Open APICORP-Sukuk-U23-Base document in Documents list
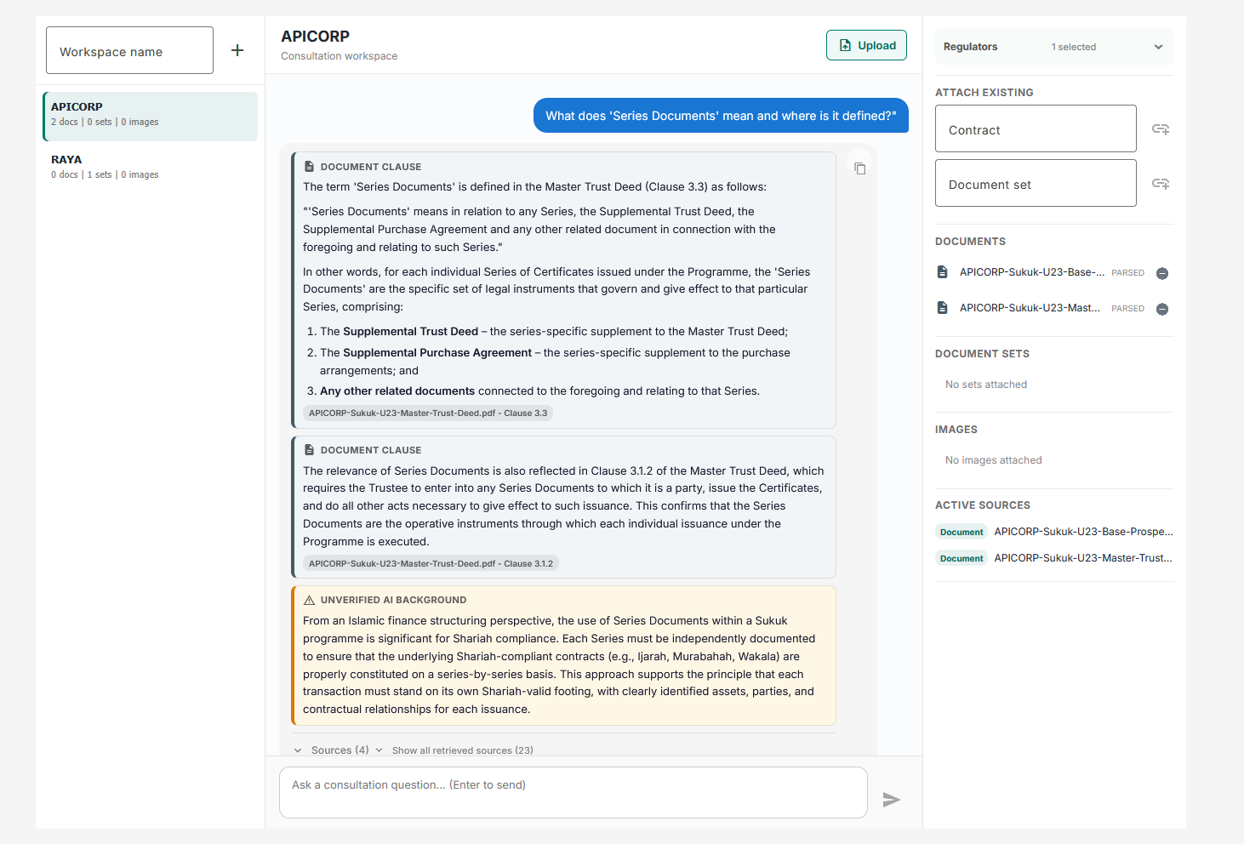 [1032, 272]
